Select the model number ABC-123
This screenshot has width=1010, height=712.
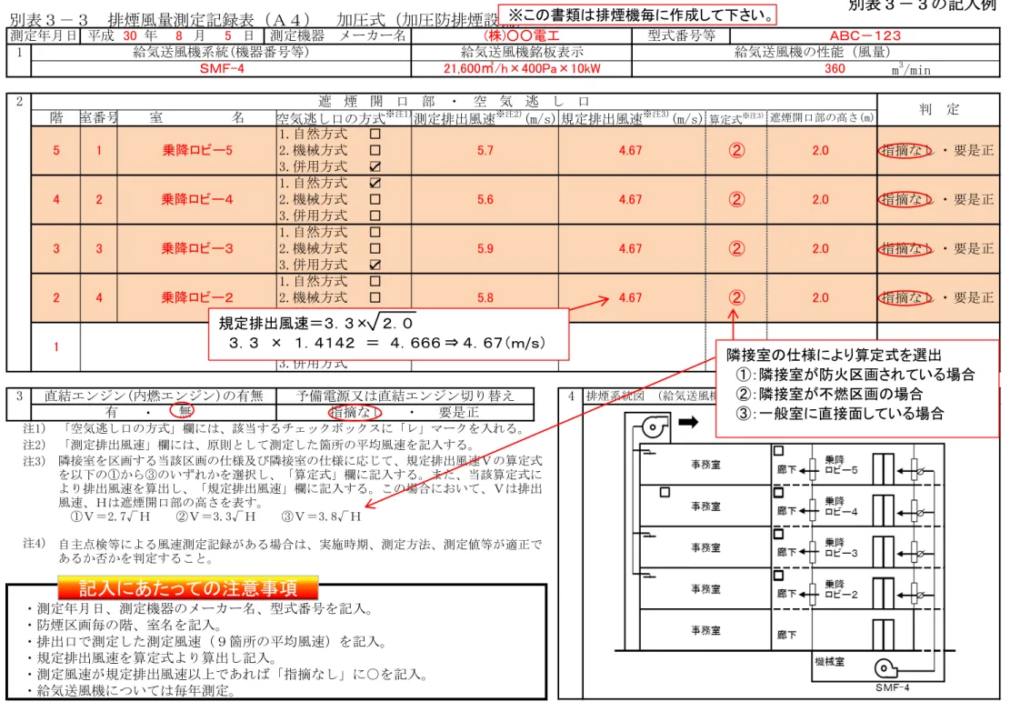tap(865, 35)
